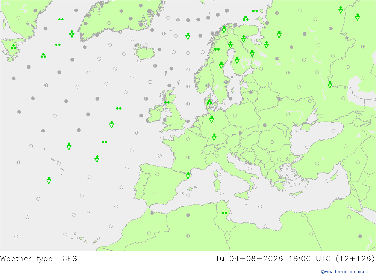
Task: Click the open circle over Corsica
Action: point(220,174)
